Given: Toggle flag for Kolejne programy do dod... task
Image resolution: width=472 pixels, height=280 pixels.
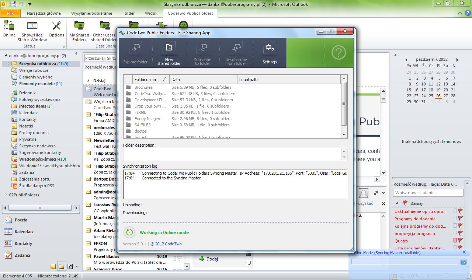Looking at the screenshot, I should point(460,226).
